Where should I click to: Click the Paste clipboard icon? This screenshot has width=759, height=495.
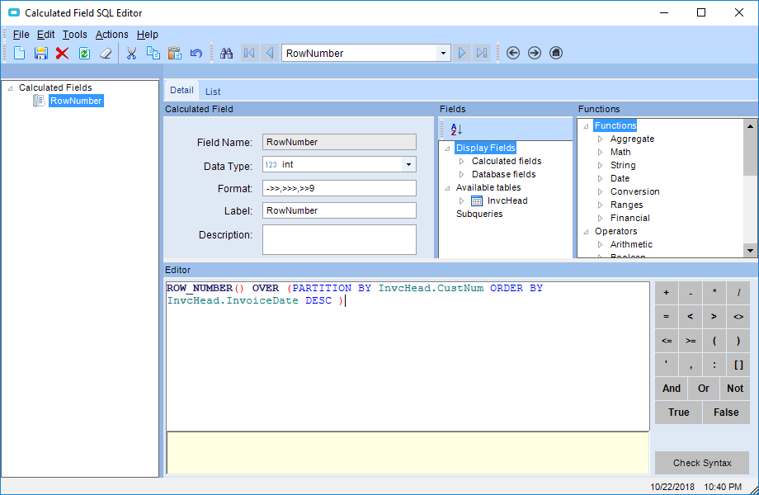tap(174, 53)
